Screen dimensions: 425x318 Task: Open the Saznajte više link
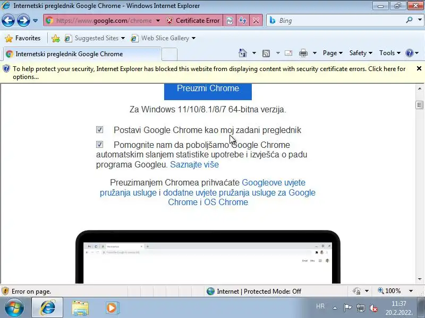[194, 164]
